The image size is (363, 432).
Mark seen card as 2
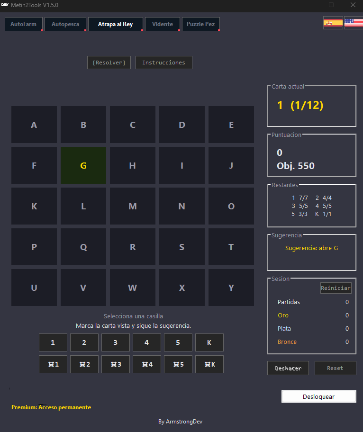[84, 342]
